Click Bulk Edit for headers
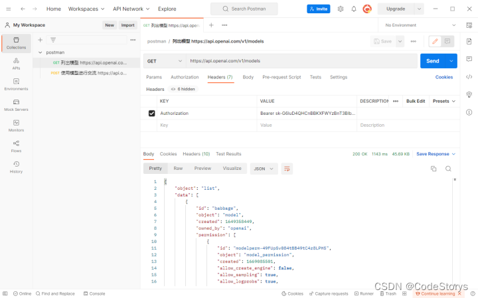Image resolution: width=478 pixels, height=298 pixels. point(416,101)
